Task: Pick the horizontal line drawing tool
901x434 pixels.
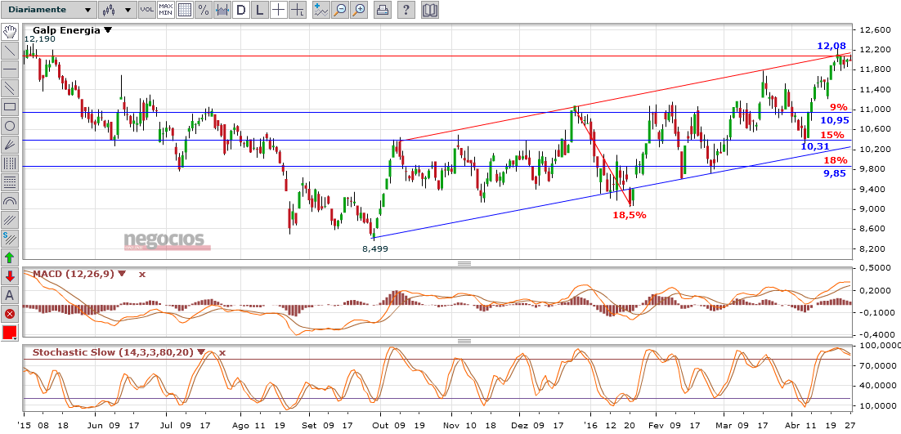Action: [x=10, y=69]
